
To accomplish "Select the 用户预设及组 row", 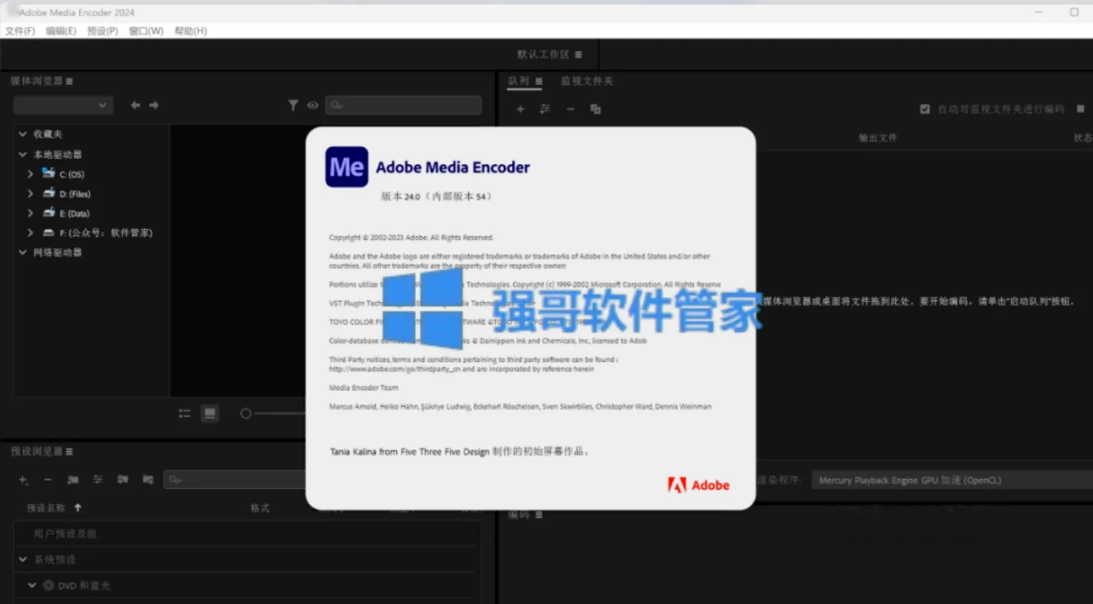I will pyautogui.click(x=246, y=534).
